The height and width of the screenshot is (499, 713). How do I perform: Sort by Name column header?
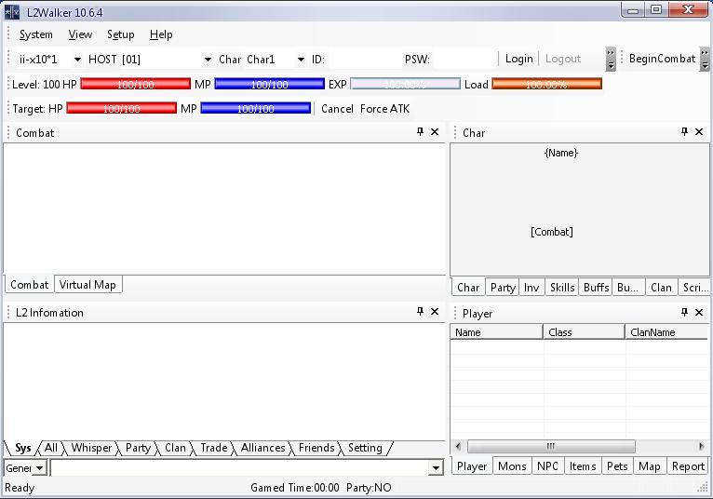coord(496,332)
